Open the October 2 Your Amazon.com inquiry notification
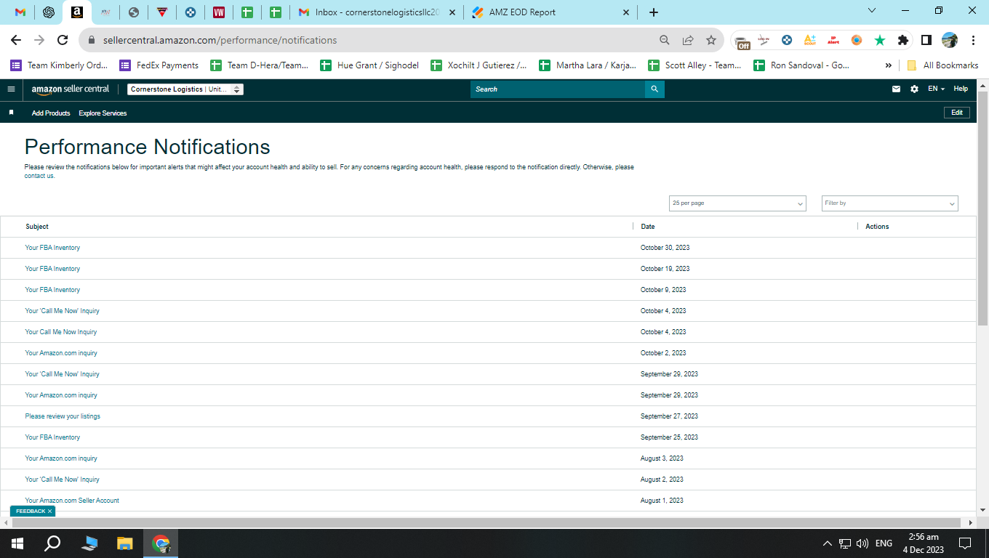Screen dimensions: 989x558 pyautogui.click(x=61, y=353)
